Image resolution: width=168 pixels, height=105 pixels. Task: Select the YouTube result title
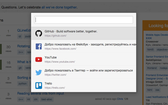(x=51, y=57)
